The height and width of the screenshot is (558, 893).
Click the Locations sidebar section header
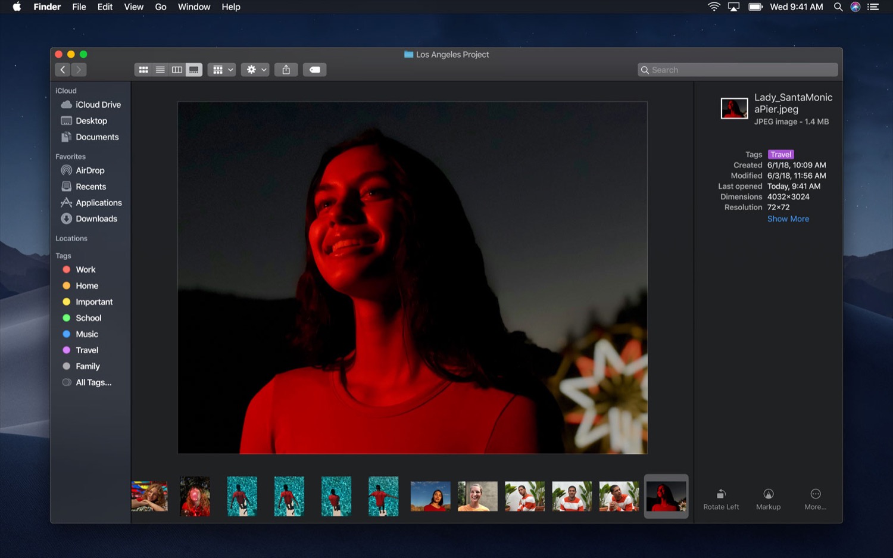(x=71, y=238)
